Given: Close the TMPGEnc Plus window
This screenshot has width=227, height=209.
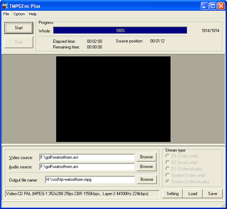Looking at the screenshot, I should (x=221, y=6).
